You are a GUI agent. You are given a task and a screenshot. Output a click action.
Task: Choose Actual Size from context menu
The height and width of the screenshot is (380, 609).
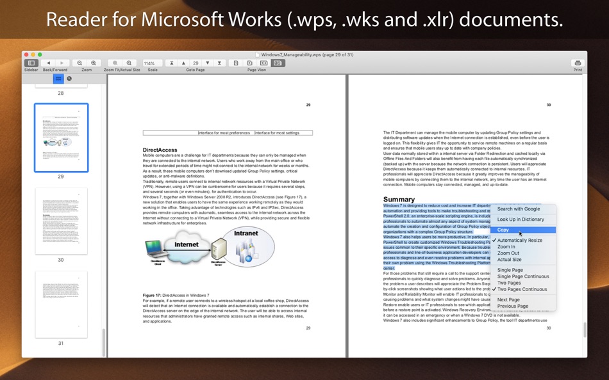point(522,260)
